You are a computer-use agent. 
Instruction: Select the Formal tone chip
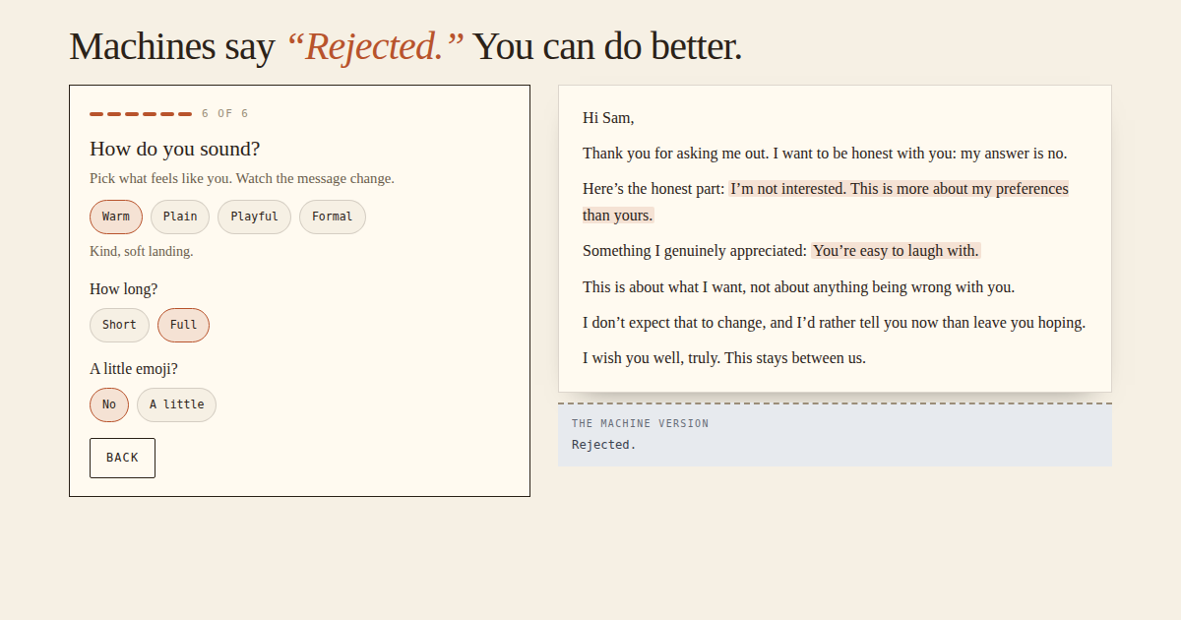(x=333, y=217)
